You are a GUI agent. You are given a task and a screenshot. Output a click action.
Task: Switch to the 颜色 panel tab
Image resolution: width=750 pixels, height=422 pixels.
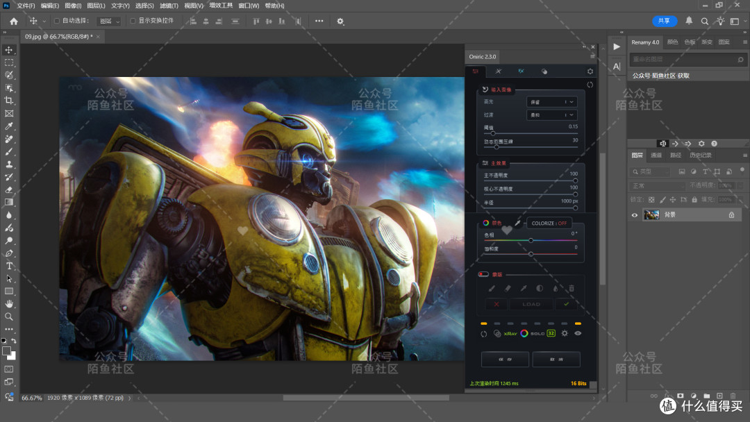(x=672, y=42)
